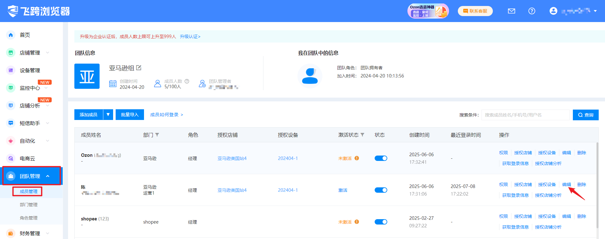This screenshot has height=239, width=605.
Task: Click the department column filter icon
Action: 157,135
